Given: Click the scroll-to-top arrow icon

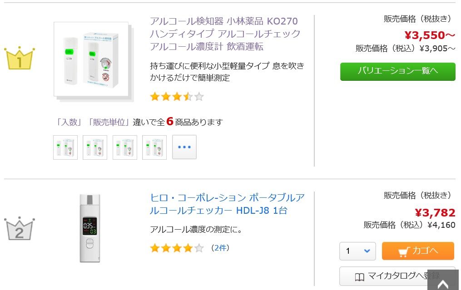Looking at the screenshot, I should (442, 283).
